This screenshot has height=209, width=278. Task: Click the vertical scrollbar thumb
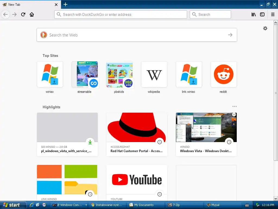click(276, 93)
